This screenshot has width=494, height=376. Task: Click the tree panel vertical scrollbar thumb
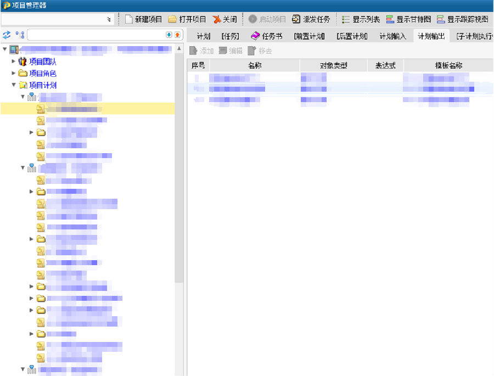179,167
